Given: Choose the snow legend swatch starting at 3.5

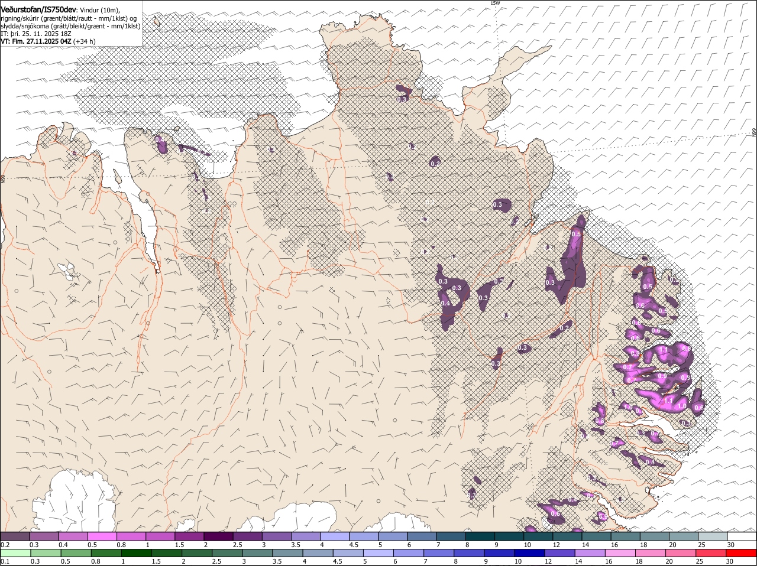Looking at the screenshot, I should point(305,536).
